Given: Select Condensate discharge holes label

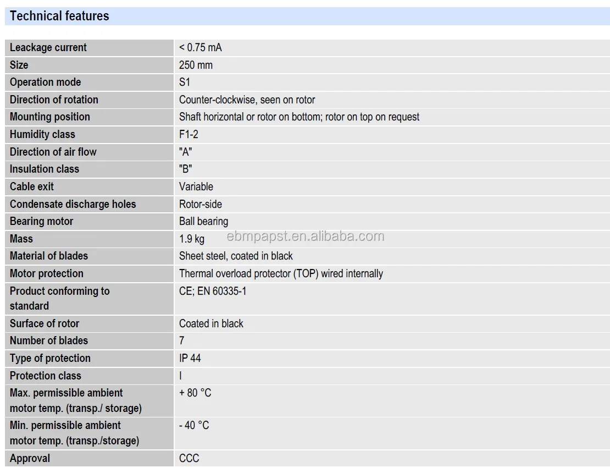Looking at the screenshot, I should pyautogui.click(x=73, y=204).
